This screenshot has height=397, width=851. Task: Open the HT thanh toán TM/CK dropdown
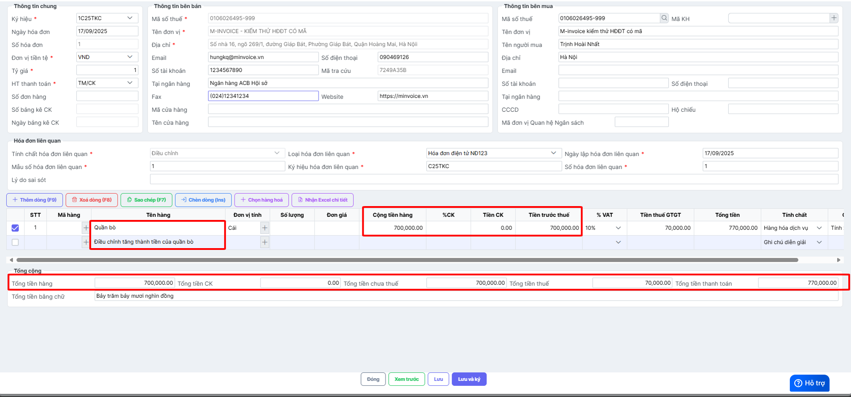[130, 83]
